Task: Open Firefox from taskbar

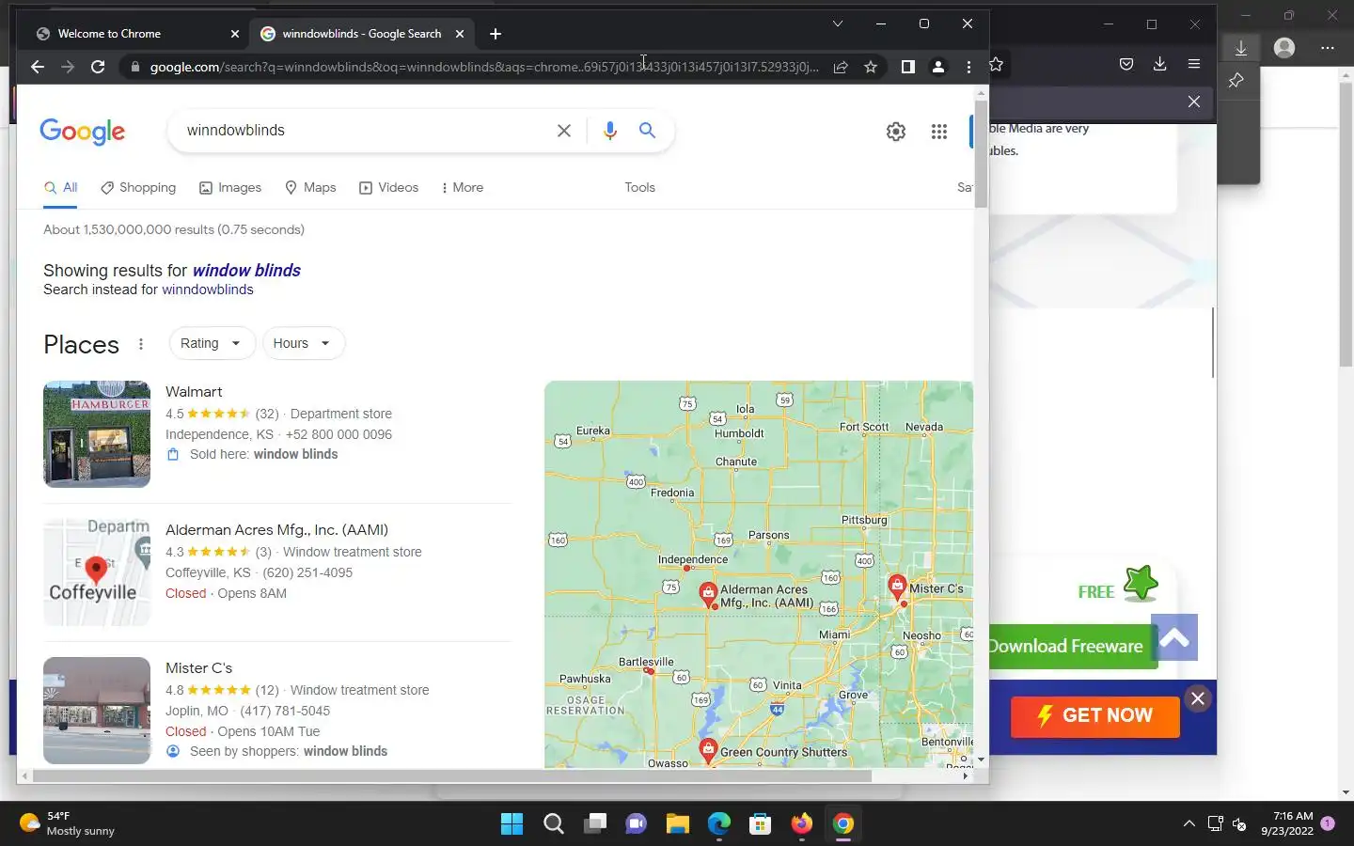Action: coord(801,824)
